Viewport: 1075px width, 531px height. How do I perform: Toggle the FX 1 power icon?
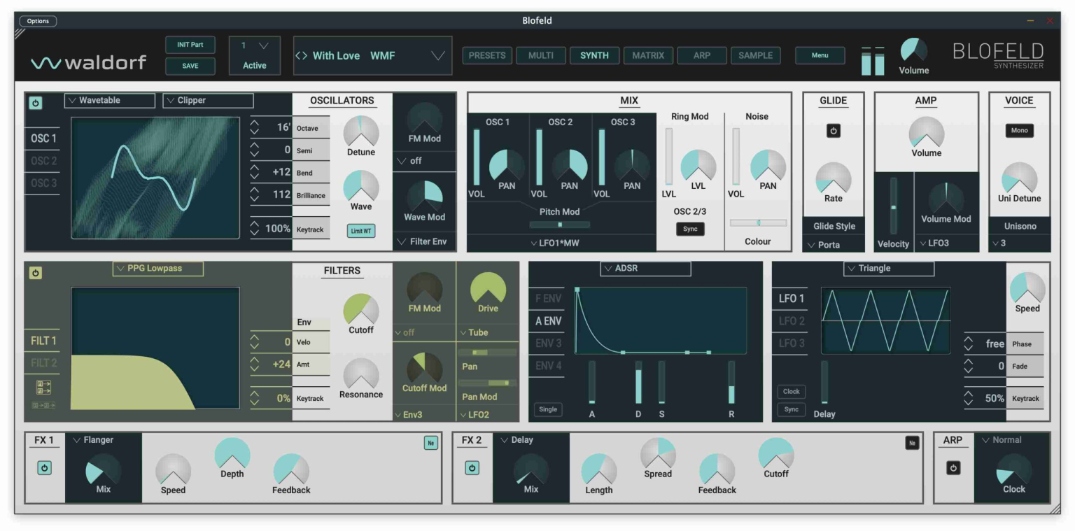coord(44,468)
